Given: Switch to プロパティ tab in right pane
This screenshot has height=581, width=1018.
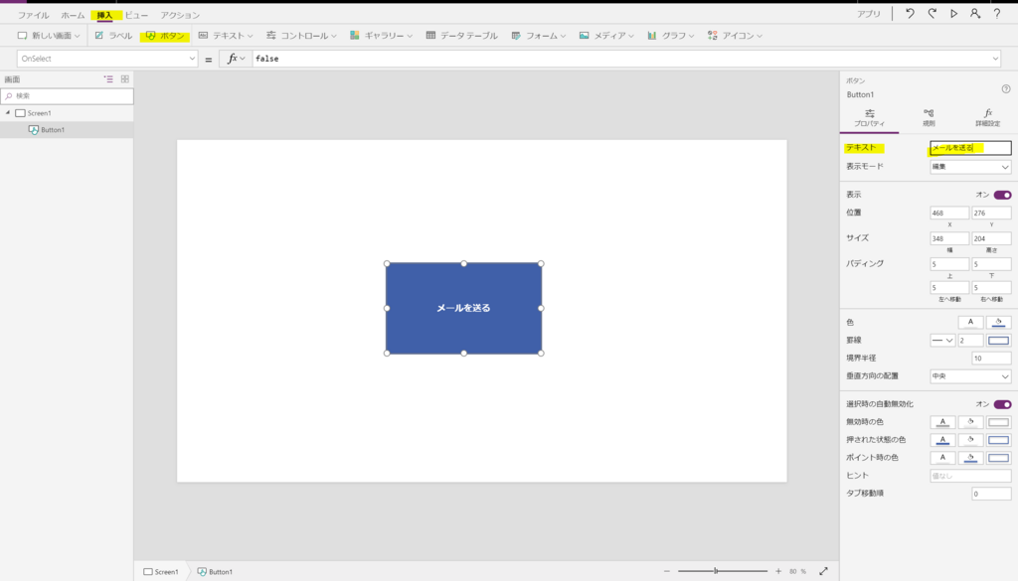Looking at the screenshot, I should tap(869, 118).
